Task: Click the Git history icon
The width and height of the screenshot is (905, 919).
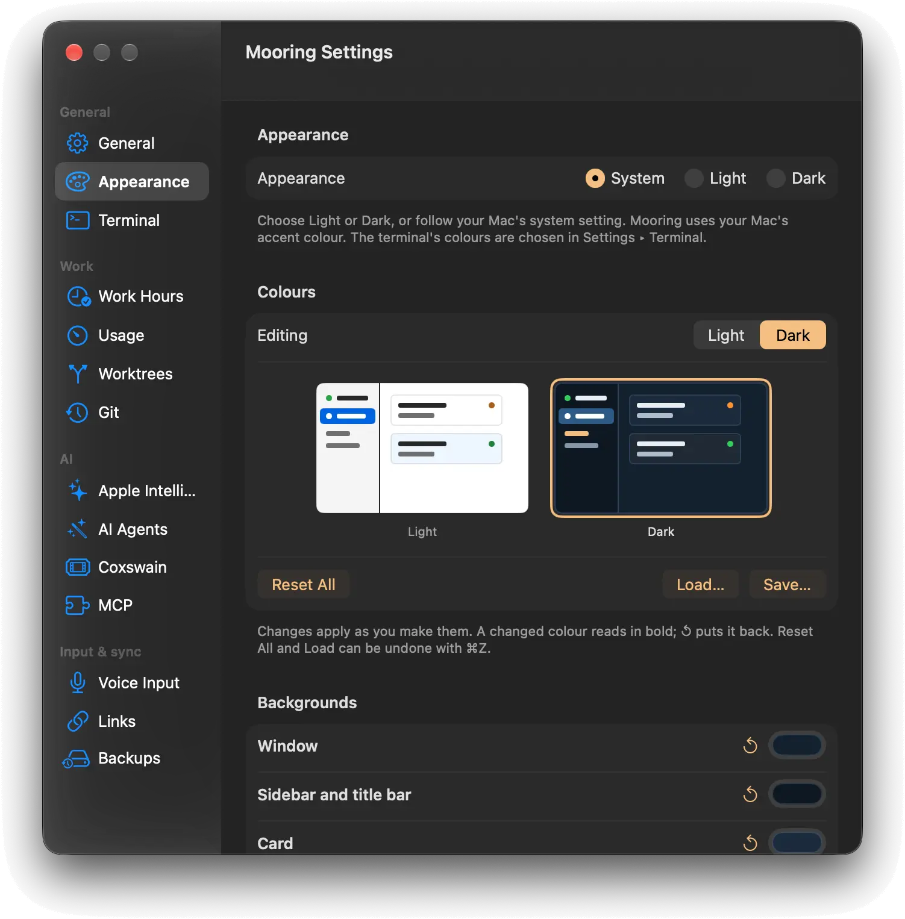Action: pyautogui.click(x=77, y=413)
